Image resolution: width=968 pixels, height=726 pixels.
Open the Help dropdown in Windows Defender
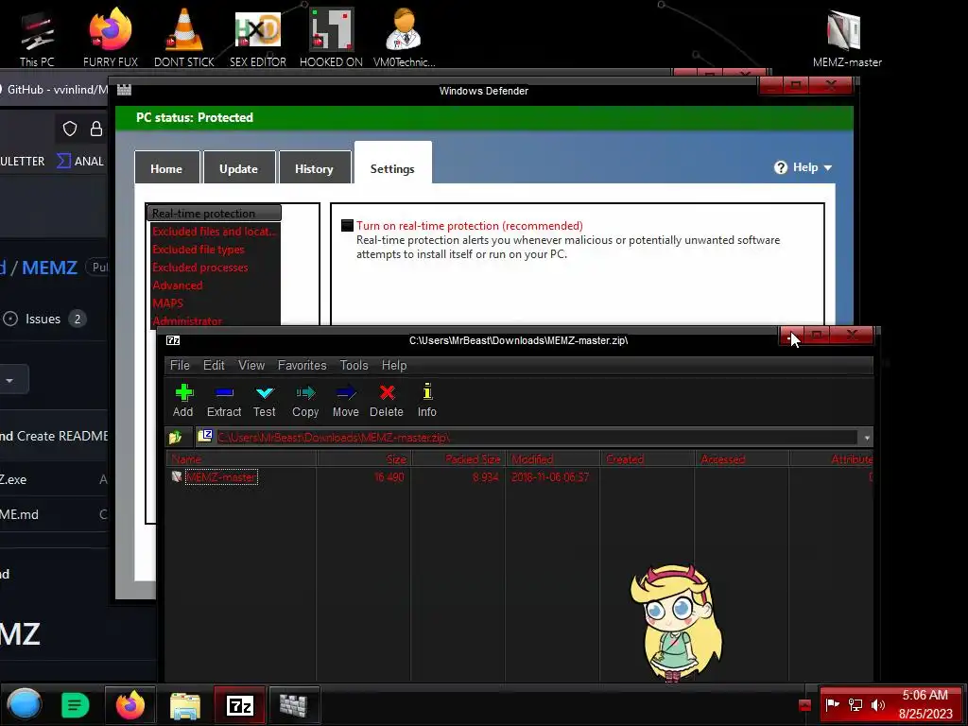[804, 167]
